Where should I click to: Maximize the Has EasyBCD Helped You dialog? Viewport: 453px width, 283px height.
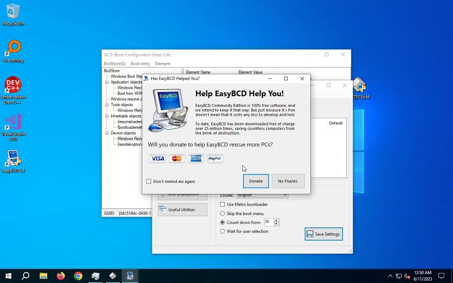[286, 79]
